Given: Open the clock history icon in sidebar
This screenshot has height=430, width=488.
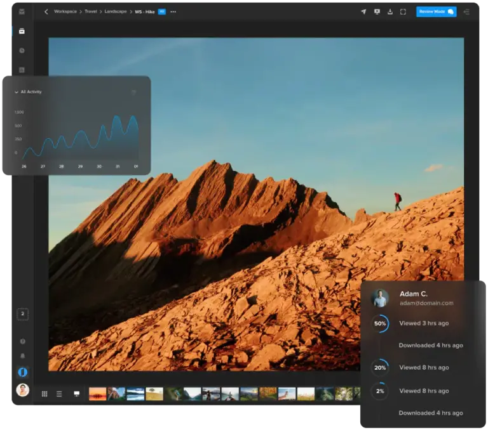Looking at the screenshot, I should pyautogui.click(x=22, y=50).
